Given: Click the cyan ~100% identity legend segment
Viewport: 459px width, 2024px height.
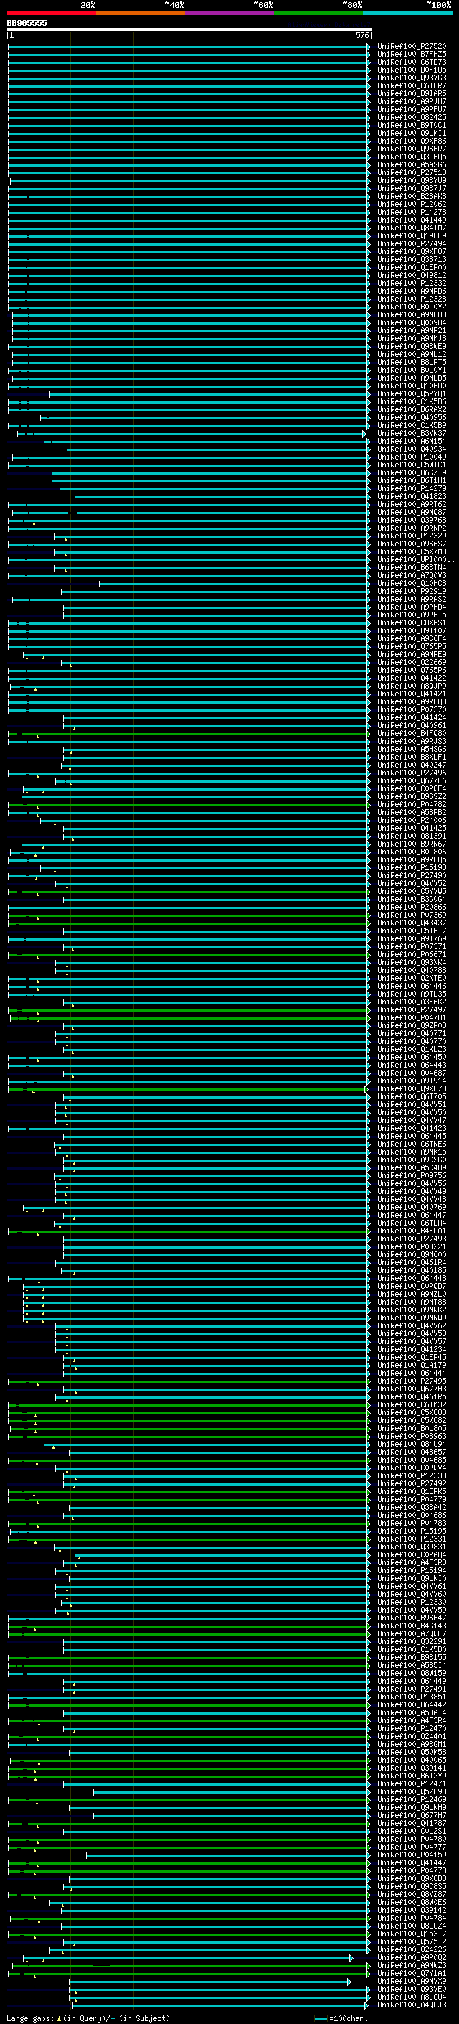Looking at the screenshot, I should (407, 13).
